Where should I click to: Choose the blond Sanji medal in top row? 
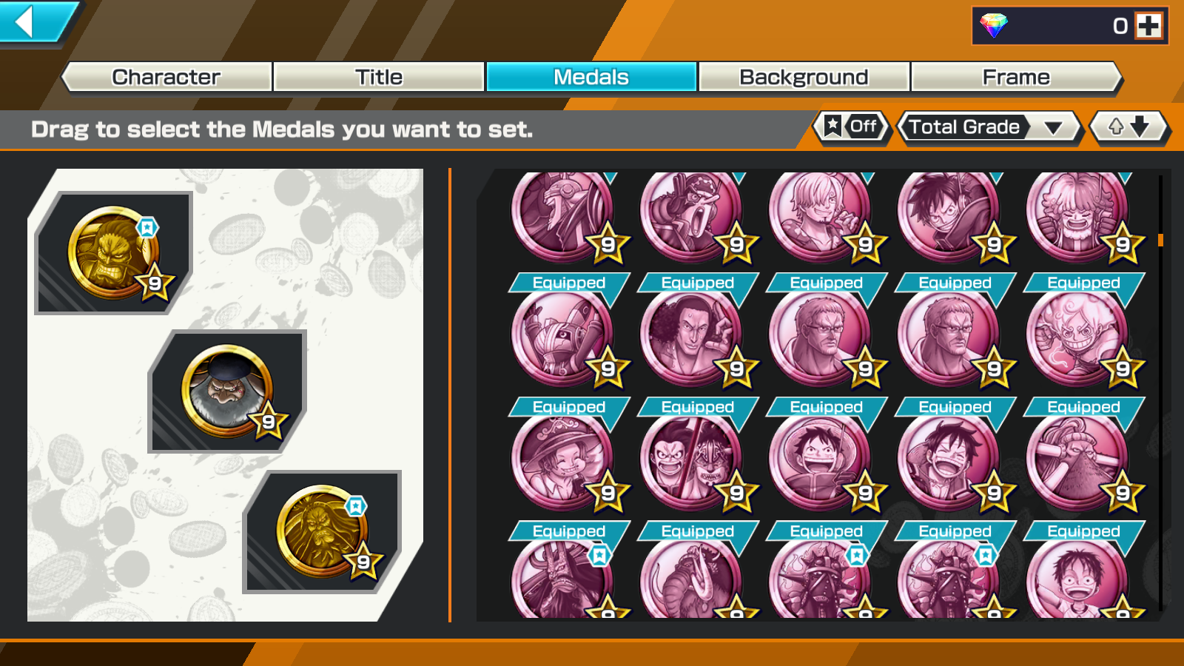[x=820, y=215]
